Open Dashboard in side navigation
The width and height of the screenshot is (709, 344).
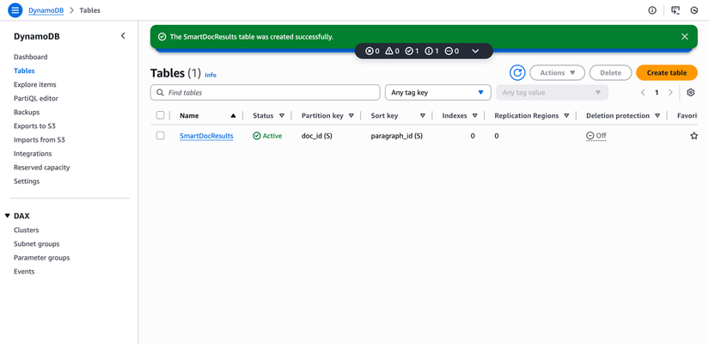tap(30, 57)
